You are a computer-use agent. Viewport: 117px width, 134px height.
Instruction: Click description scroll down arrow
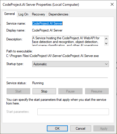tap(106, 44)
